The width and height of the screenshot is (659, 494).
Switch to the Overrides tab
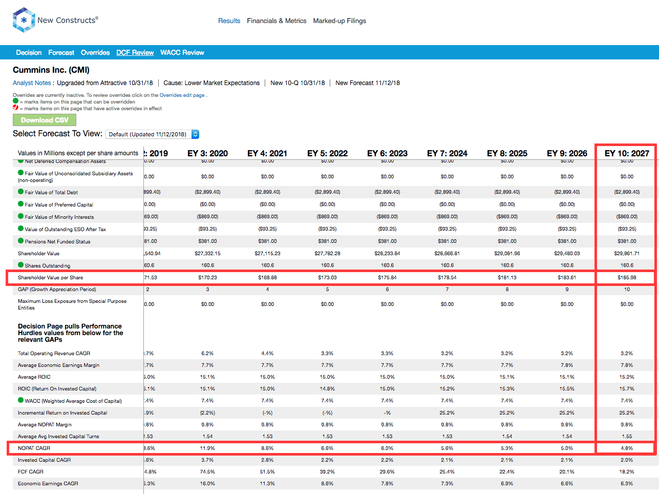tap(95, 52)
